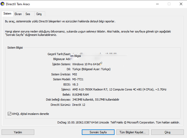
Task: Click the 'Sistem Bilgisi' group heading
Action: click(15, 48)
